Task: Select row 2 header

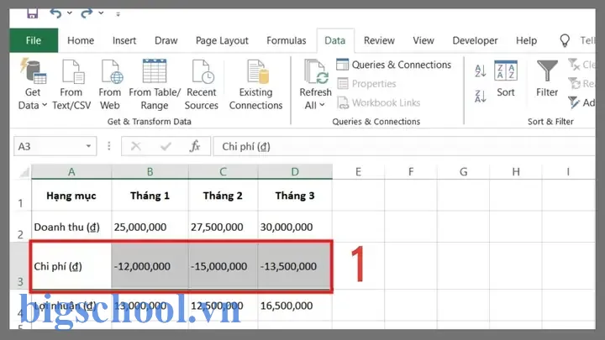Action: click(x=20, y=227)
